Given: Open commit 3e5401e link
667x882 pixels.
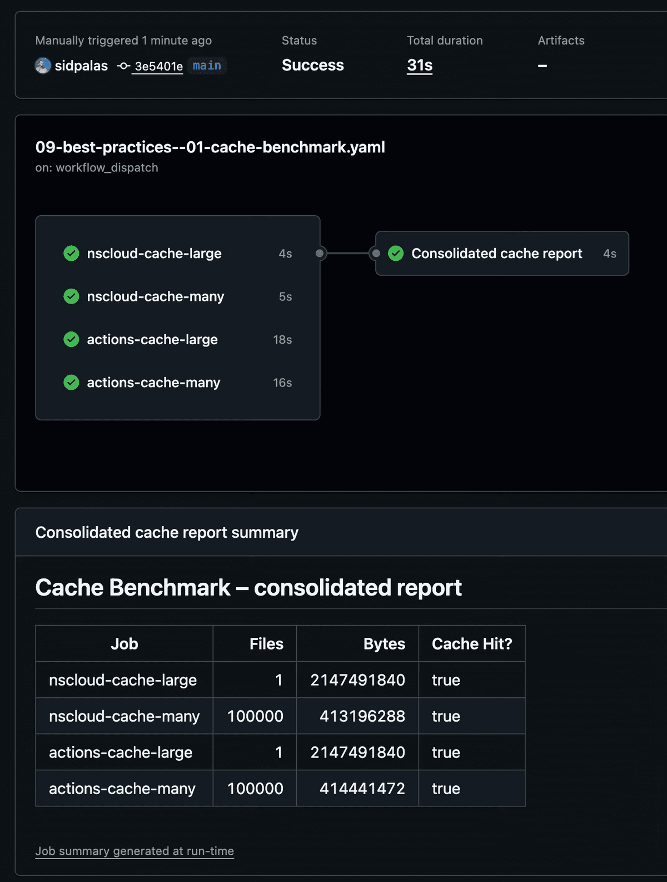Looking at the screenshot, I should [158, 67].
